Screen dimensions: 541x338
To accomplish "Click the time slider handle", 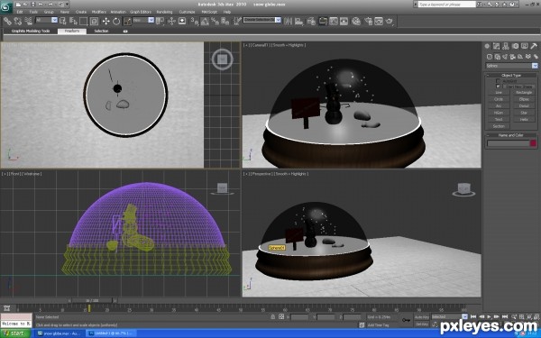I will coord(92,301).
